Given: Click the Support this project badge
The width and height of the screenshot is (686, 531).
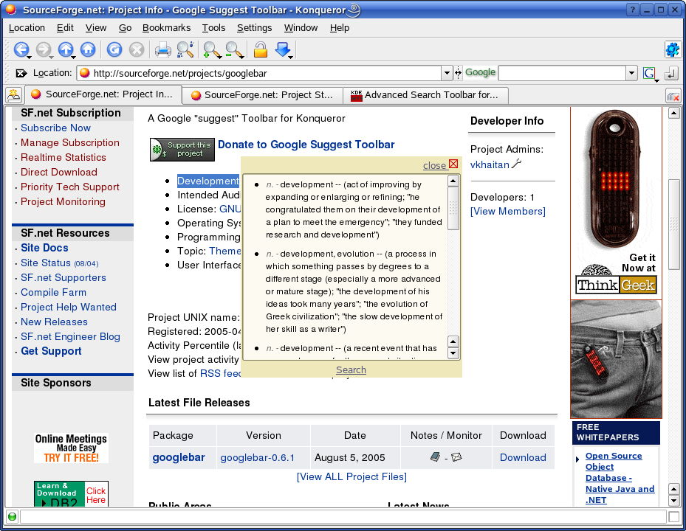Looking at the screenshot, I should pos(182,150).
